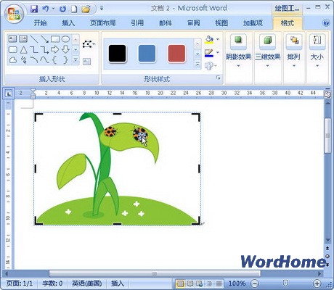
Task: Choose the down block arrow shape
Action: click(65, 49)
